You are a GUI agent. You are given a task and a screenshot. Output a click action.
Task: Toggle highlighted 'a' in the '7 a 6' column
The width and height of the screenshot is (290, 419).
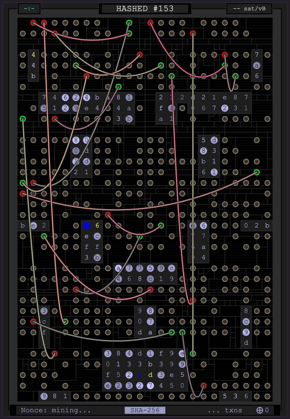tap(256, 65)
